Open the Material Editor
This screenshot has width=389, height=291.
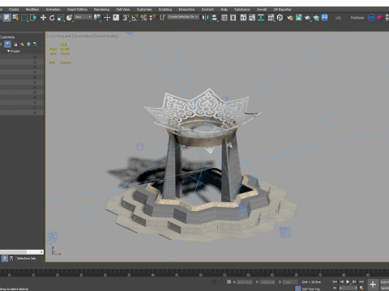pyautogui.click(x=271, y=18)
